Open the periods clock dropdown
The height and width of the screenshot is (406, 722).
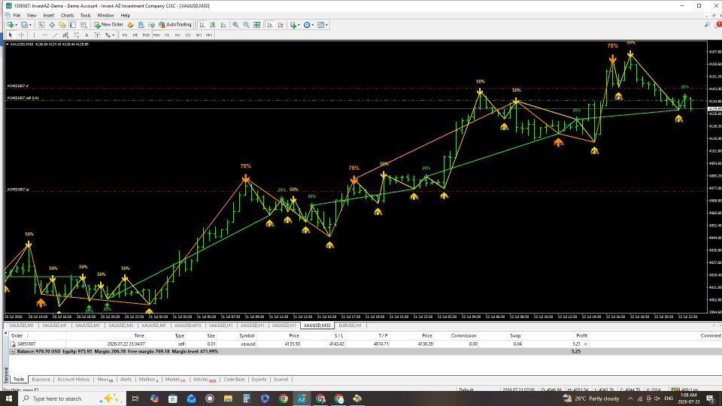(x=308, y=25)
